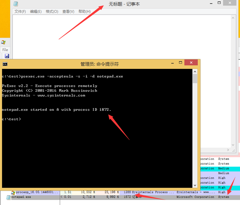Image resolution: width=240 pixels, height=205 pixels.
Task: Maximize the Command Prompt window
Action: (180, 63)
